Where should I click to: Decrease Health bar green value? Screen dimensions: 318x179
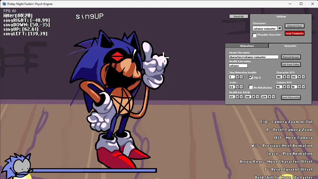pyautogui.click(x=257, y=97)
